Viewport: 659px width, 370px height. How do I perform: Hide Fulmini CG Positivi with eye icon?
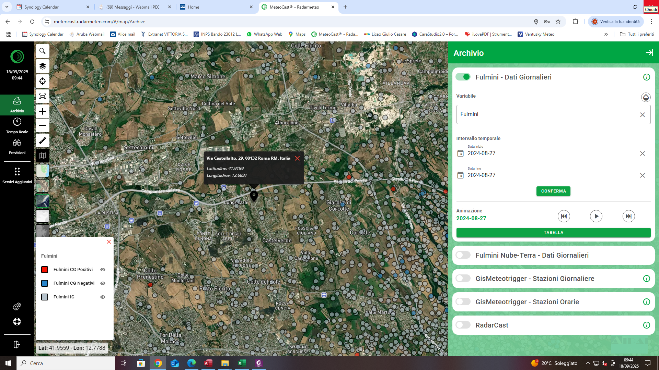[x=103, y=270]
